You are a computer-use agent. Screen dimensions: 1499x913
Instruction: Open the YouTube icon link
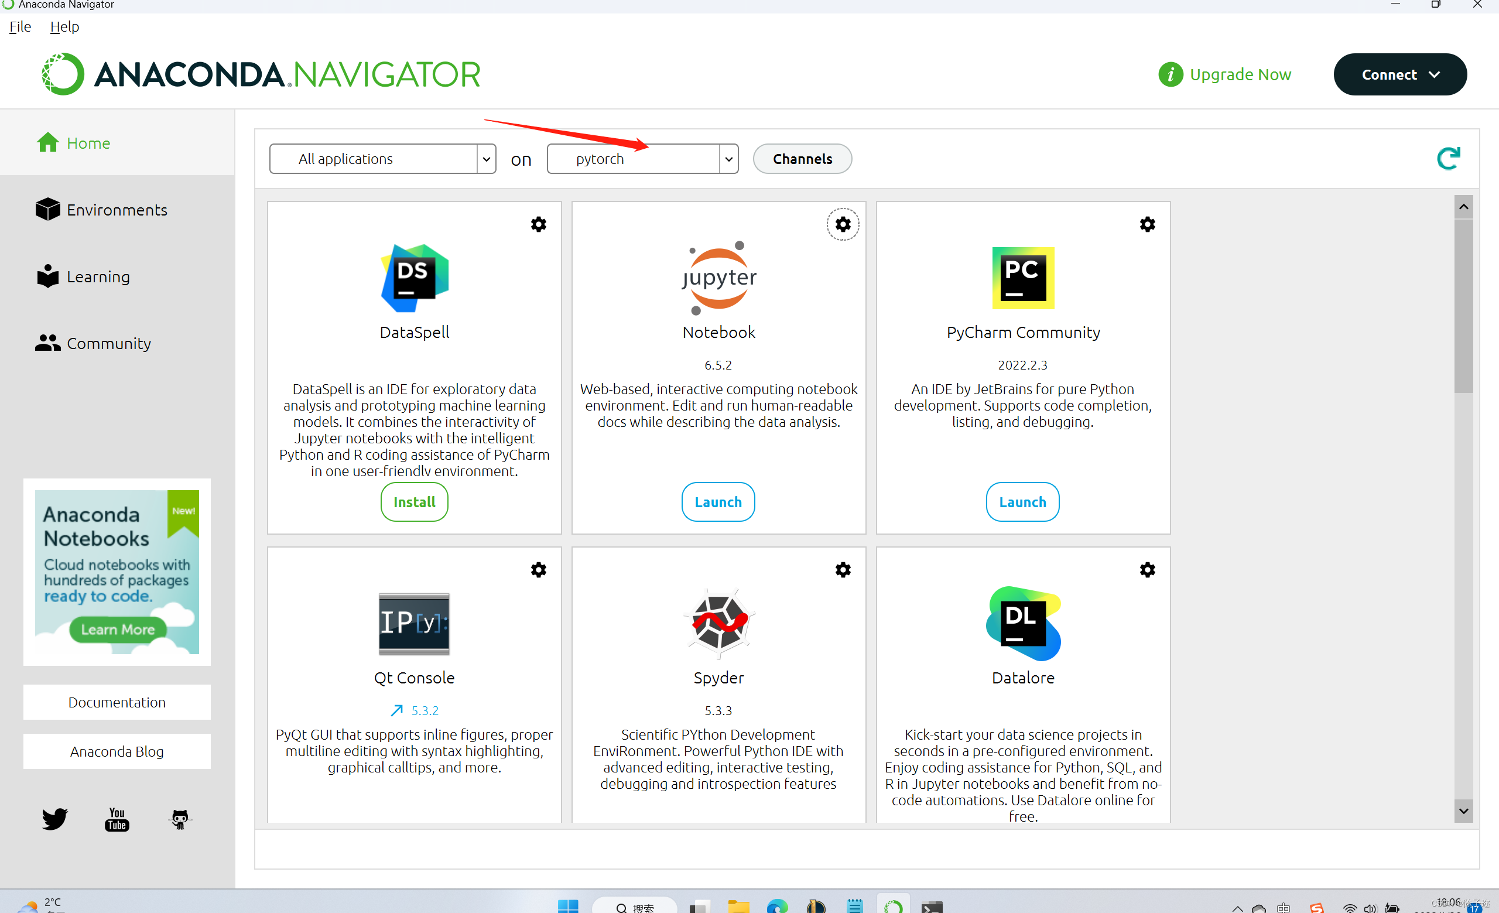117,819
